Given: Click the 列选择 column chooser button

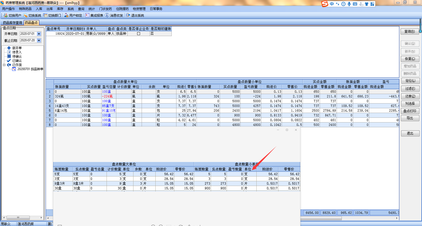Looking at the screenshot, I should click(x=410, y=104).
